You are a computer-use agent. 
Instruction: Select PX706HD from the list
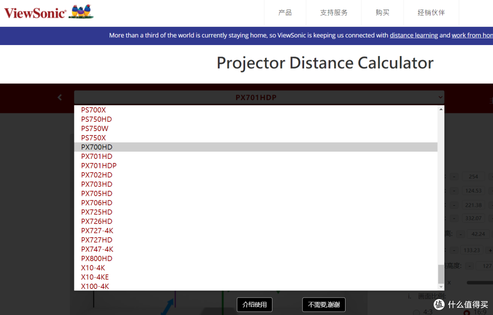click(x=256, y=203)
